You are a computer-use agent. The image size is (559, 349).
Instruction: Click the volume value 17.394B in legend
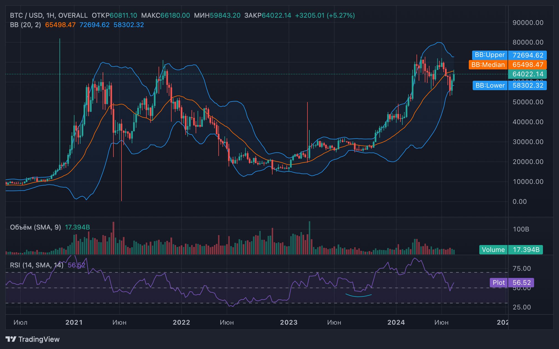coord(77,227)
